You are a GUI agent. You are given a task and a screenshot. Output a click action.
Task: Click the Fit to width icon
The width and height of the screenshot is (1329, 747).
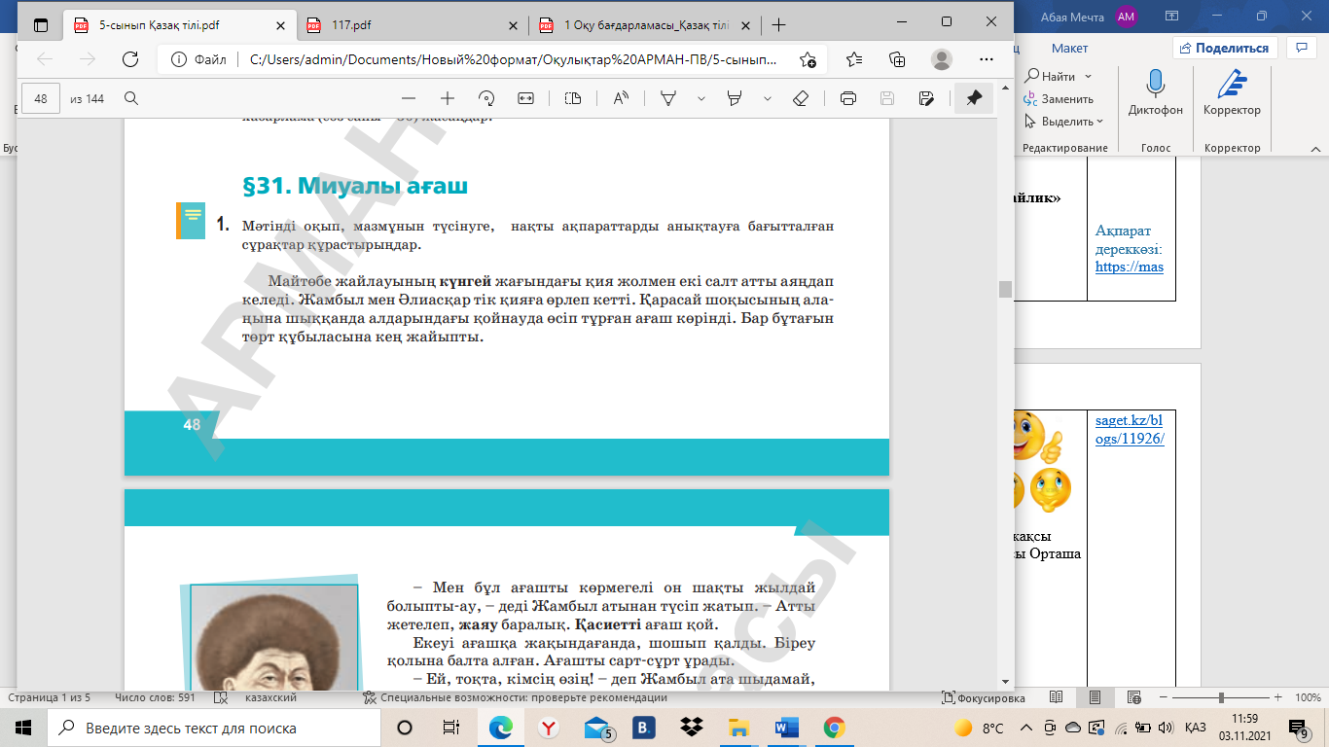coord(526,98)
